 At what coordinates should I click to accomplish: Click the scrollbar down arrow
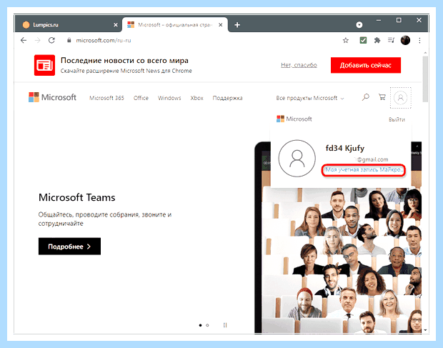click(x=425, y=330)
